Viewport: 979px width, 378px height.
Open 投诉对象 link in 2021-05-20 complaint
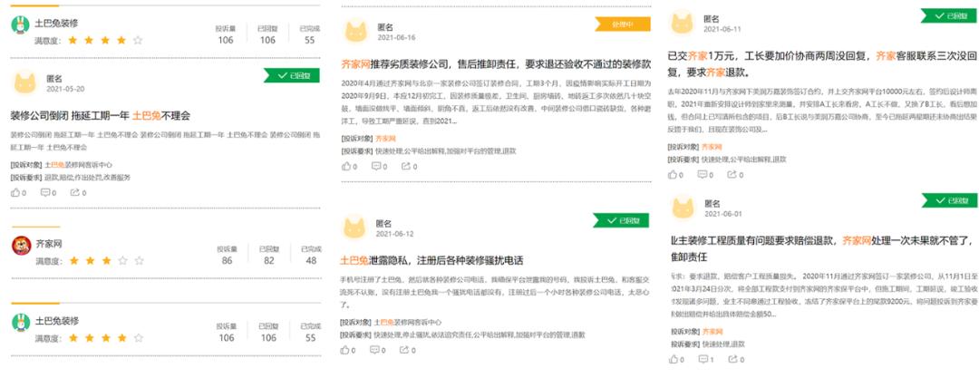tap(78, 165)
